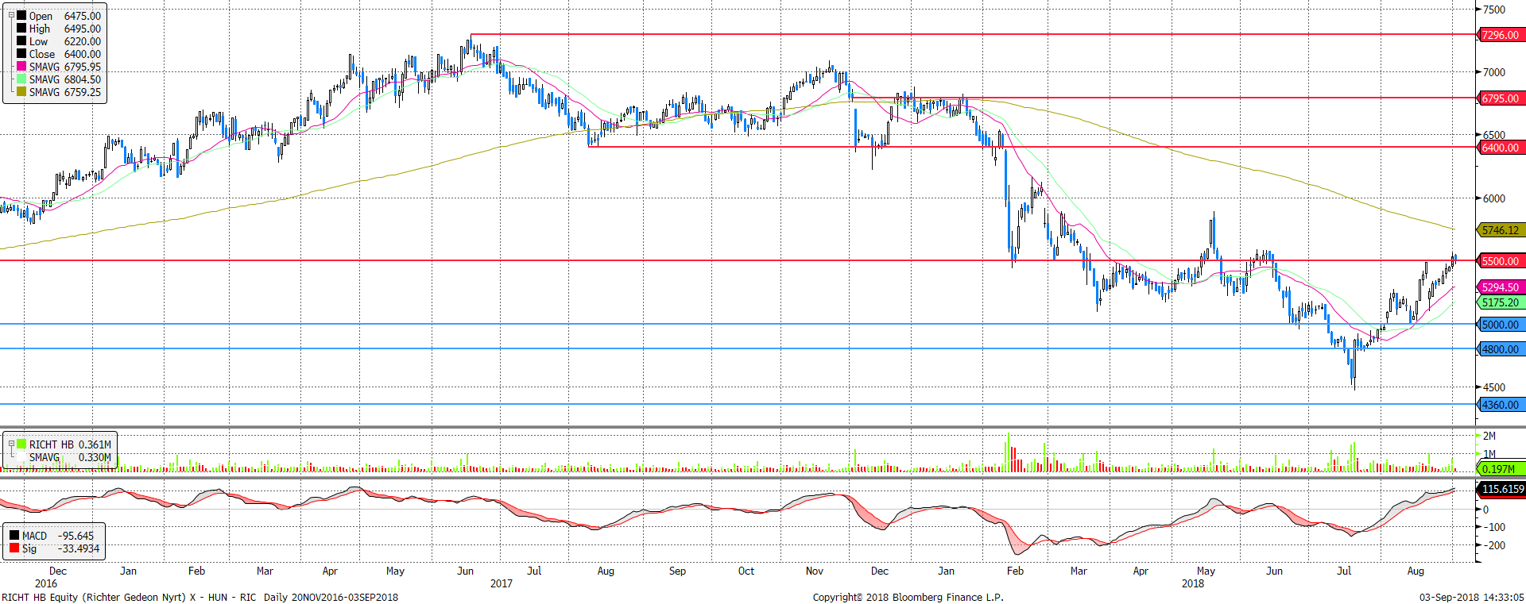This screenshot has width=1526, height=604.
Task: Click the black High color swatch
Action: point(21,28)
